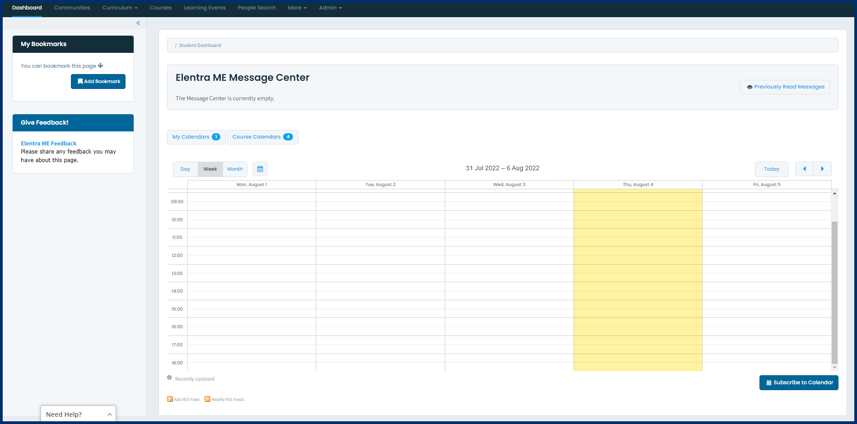Image resolution: width=857 pixels, height=424 pixels.
Task: Click the Wed, August 3 column header
Action: 509,184
